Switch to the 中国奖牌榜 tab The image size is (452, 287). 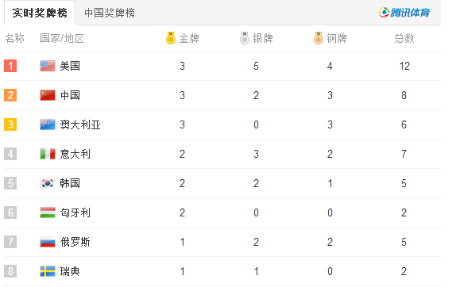(x=110, y=13)
